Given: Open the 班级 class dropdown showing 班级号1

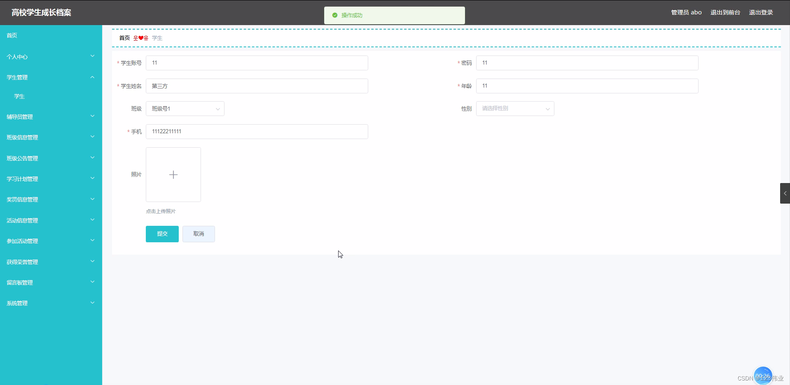Looking at the screenshot, I should [x=185, y=109].
